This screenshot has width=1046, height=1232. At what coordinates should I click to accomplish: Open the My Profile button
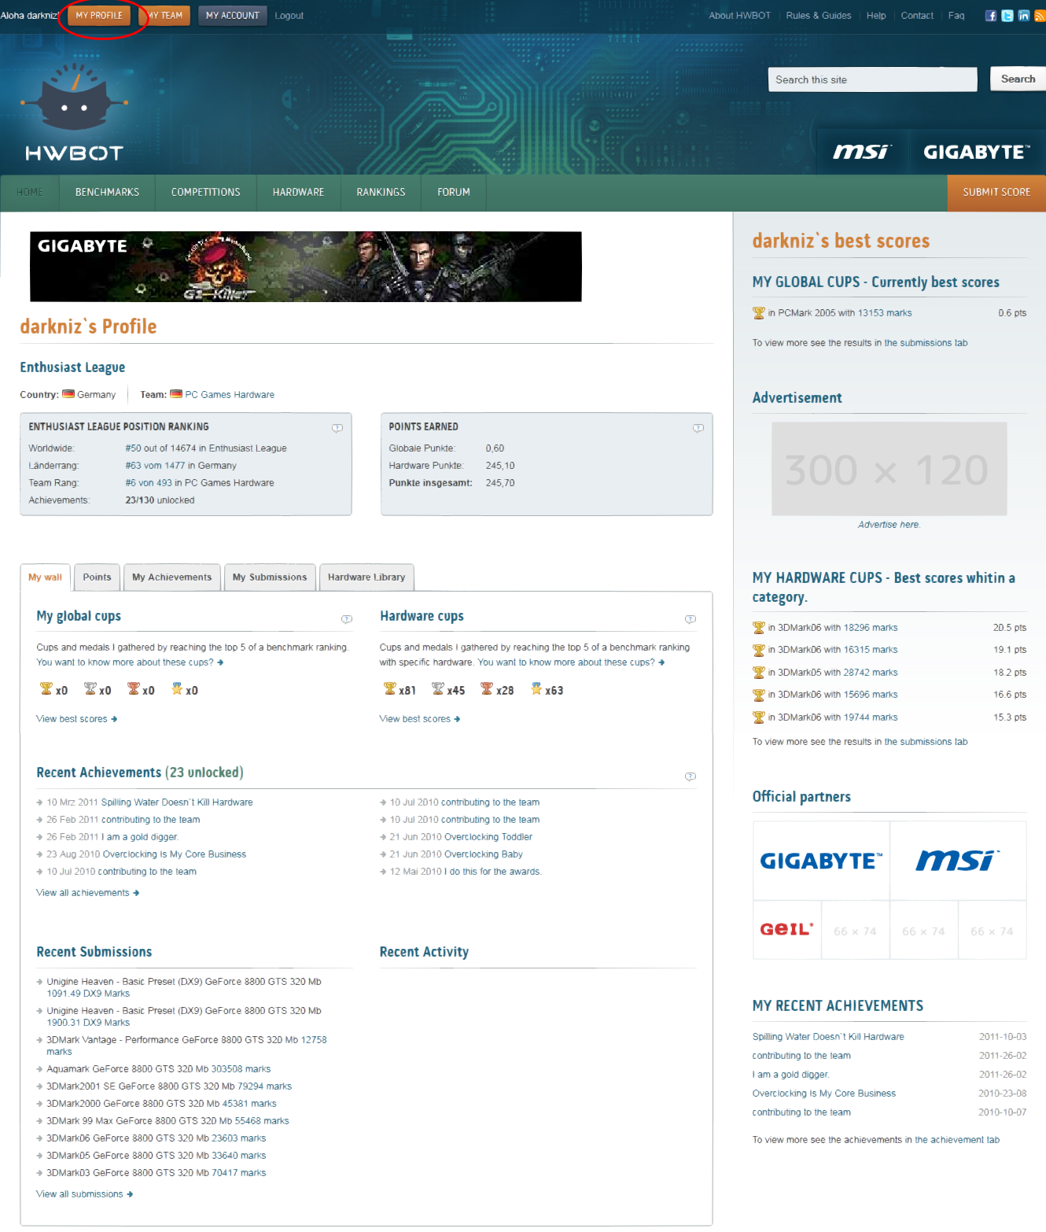point(99,16)
